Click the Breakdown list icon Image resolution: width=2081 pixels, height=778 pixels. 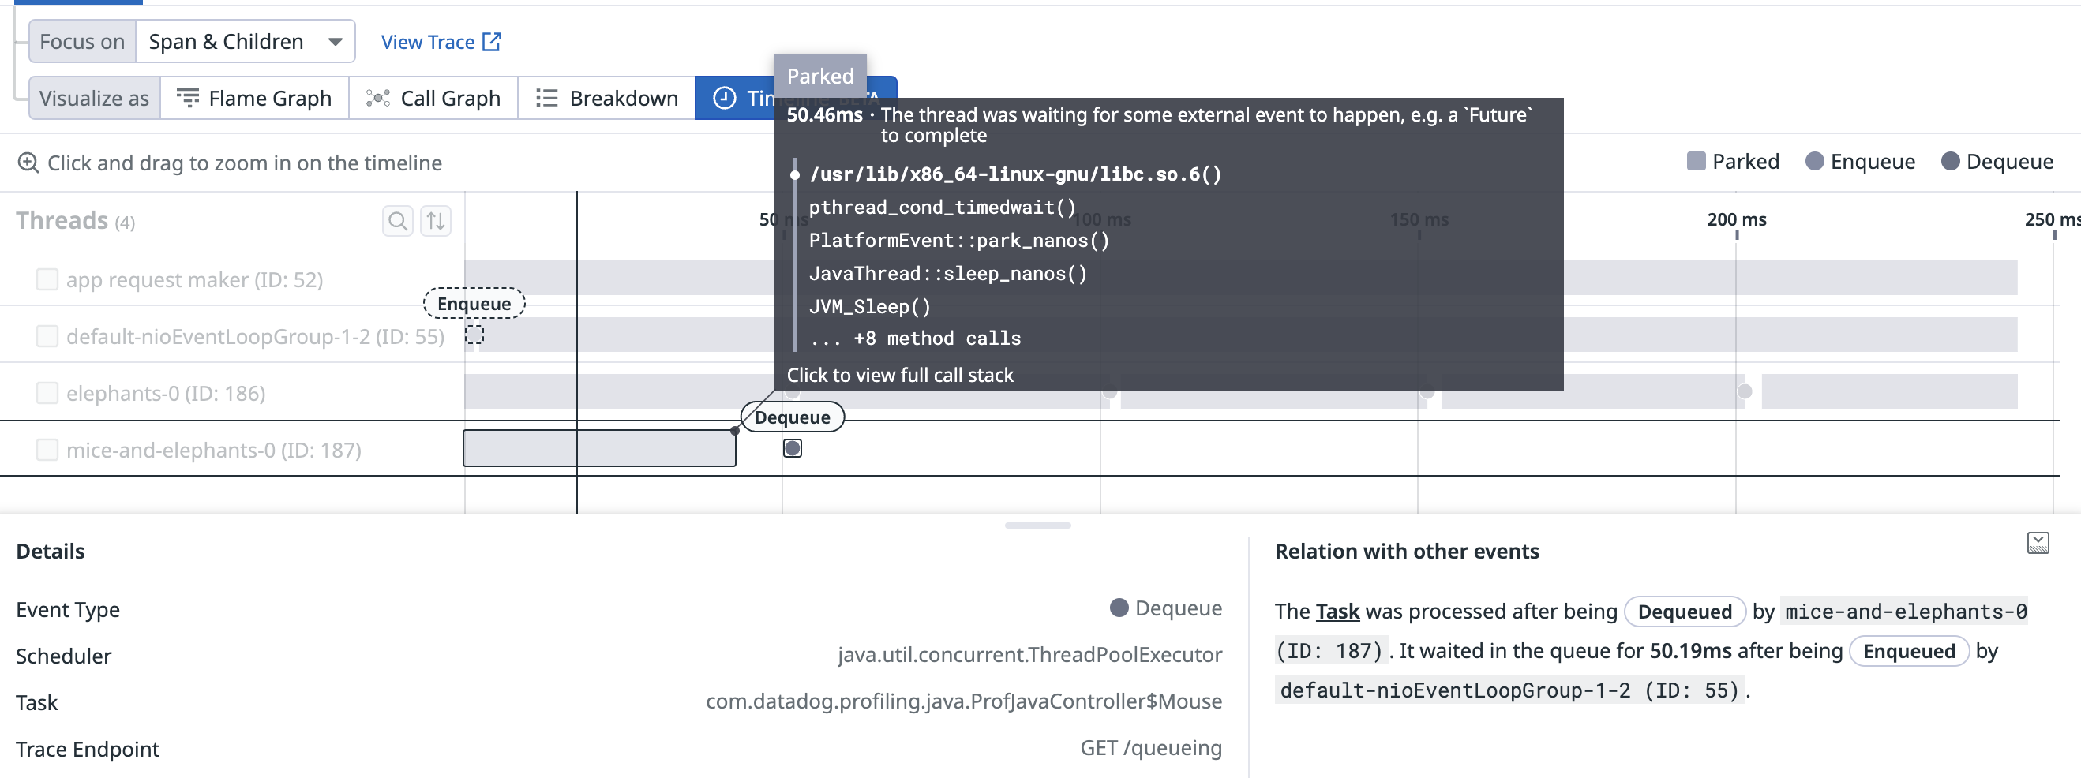coord(547,98)
